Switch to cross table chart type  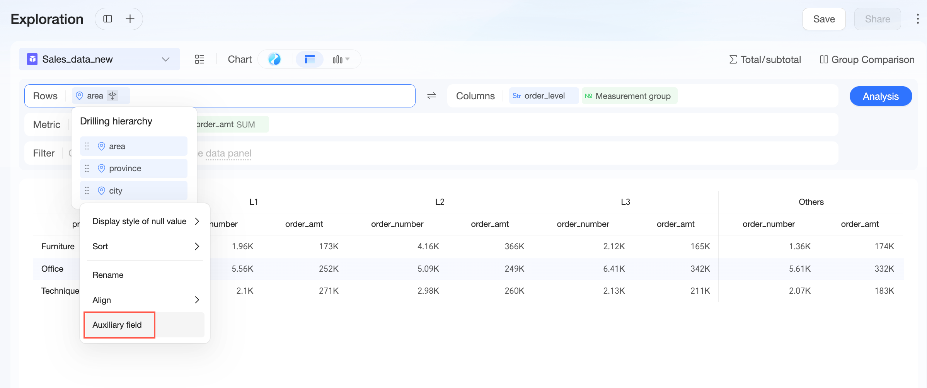[310, 59]
